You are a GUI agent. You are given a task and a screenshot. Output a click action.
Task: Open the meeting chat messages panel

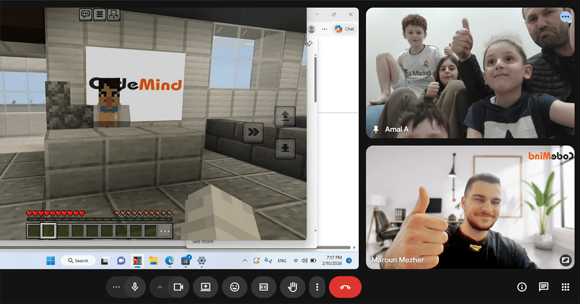coord(543,287)
